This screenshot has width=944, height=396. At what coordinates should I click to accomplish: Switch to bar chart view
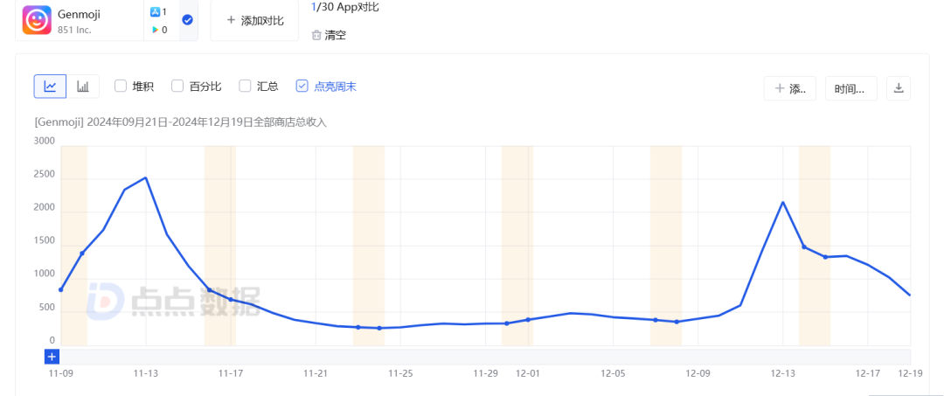point(82,87)
